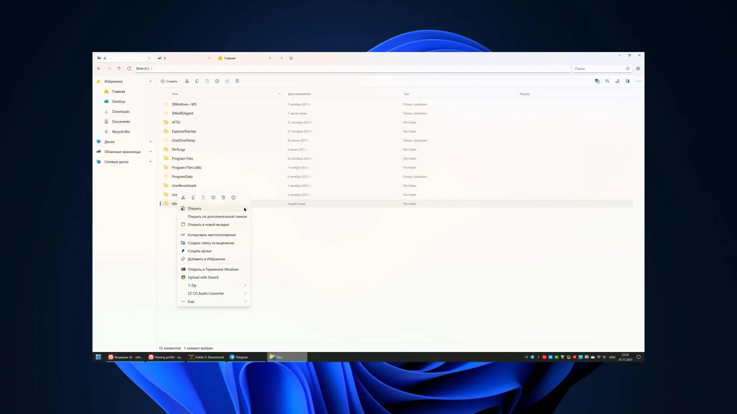Click the Delete trash icon in the main toolbar
The height and width of the screenshot is (414, 737).
[237, 81]
